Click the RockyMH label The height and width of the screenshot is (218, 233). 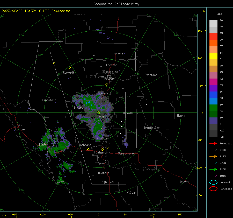point(68,73)
